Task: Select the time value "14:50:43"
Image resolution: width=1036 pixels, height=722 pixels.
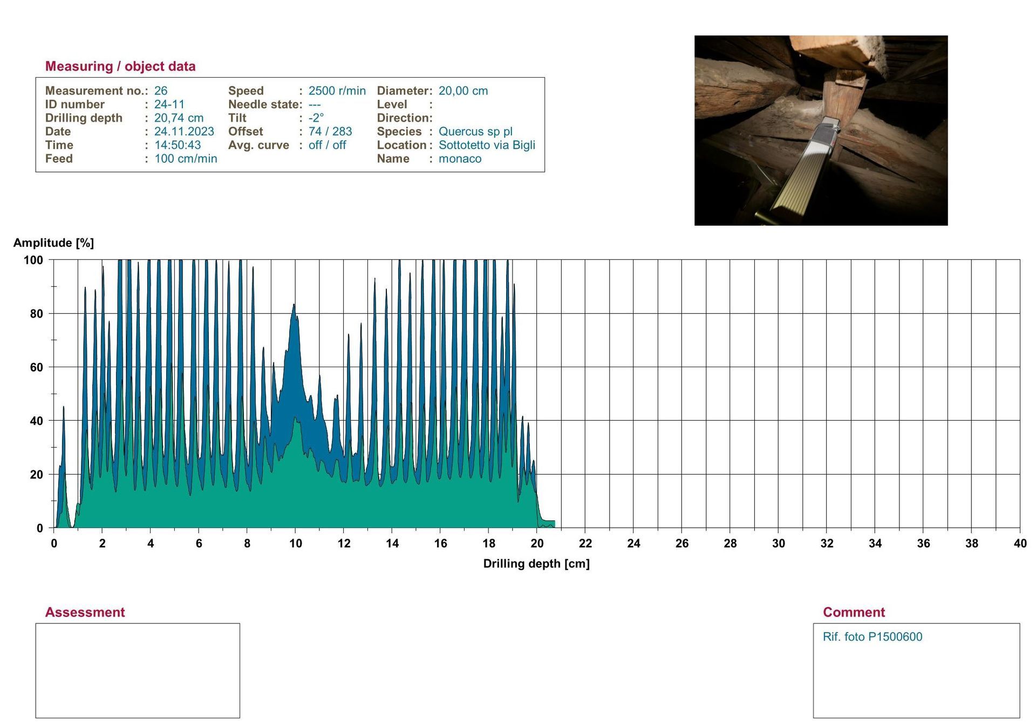Action: click(x=178, y=145)
